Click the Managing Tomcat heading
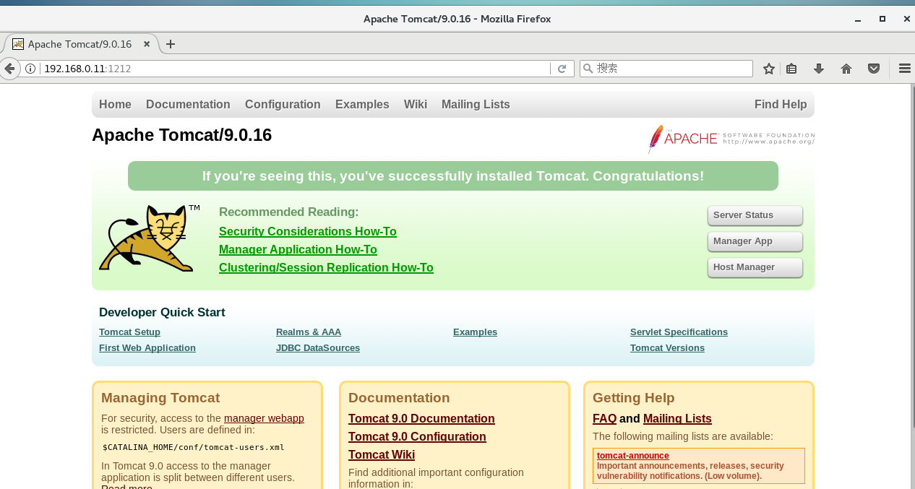The width and height of the screenshot is (915, 489). pos(160,398)
